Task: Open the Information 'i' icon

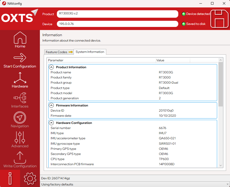Action: [10, 178]
